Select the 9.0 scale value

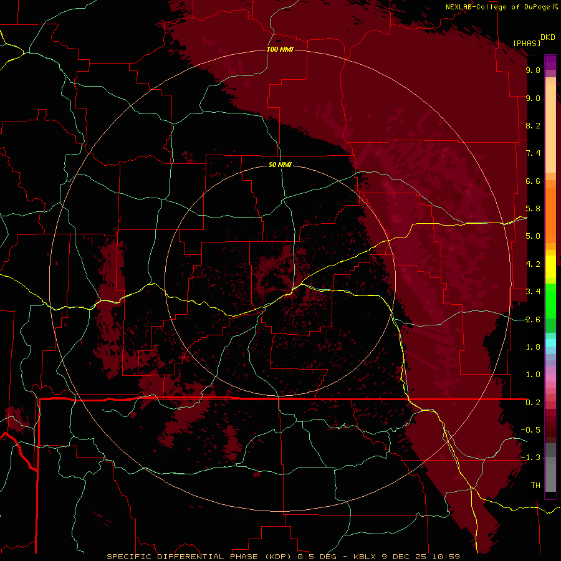pyautogui.click(x=533, y=98)
